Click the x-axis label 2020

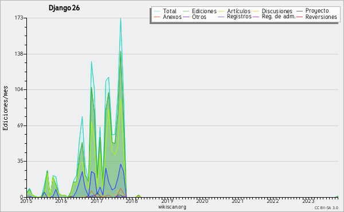[x=202, y=201]
